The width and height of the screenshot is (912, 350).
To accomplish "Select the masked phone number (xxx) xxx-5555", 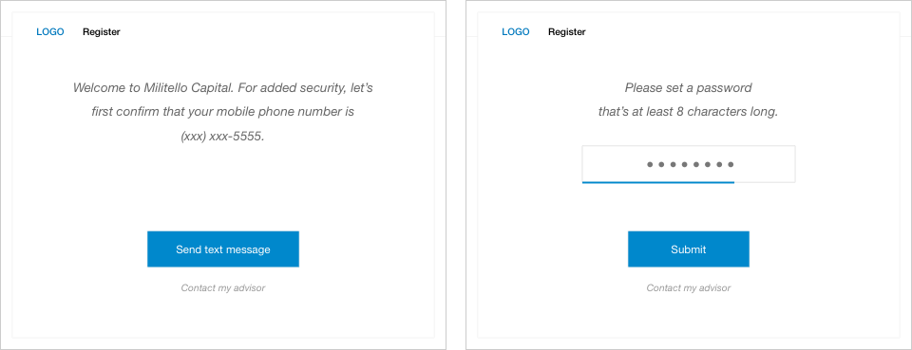I will coord(222,137).
